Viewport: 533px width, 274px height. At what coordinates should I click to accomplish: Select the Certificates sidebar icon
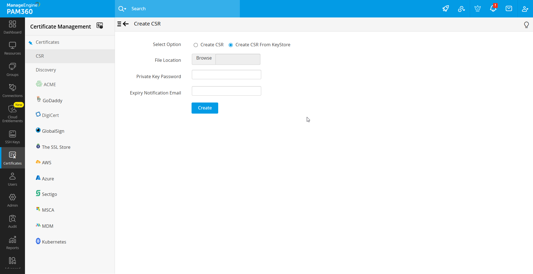click(x=12, y=158)
